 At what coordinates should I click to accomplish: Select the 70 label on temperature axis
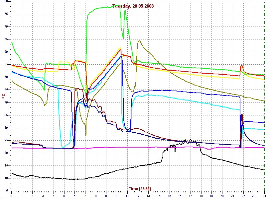pyautogui.click(x=6, y=27)
